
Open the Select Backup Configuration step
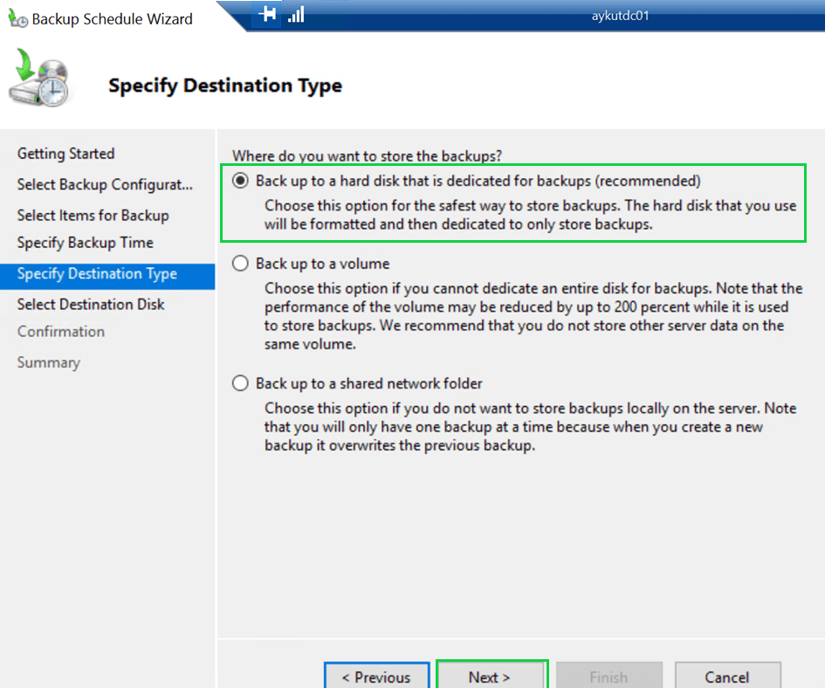pyautogui.click(x=105, y=184)
